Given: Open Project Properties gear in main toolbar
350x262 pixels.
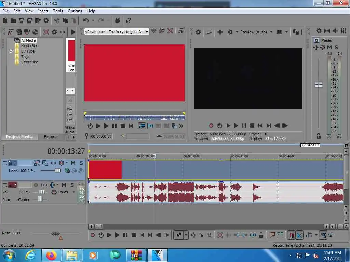Looking at the screenshot, I should [x=46, y=21].
